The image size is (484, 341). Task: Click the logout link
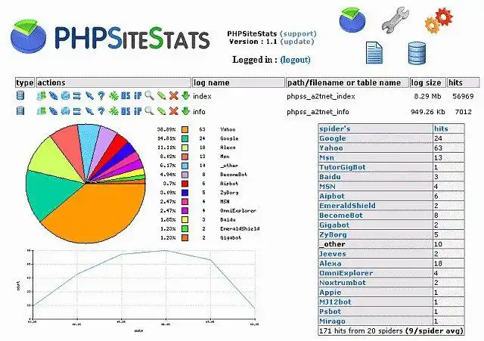[x=296, y=60]
